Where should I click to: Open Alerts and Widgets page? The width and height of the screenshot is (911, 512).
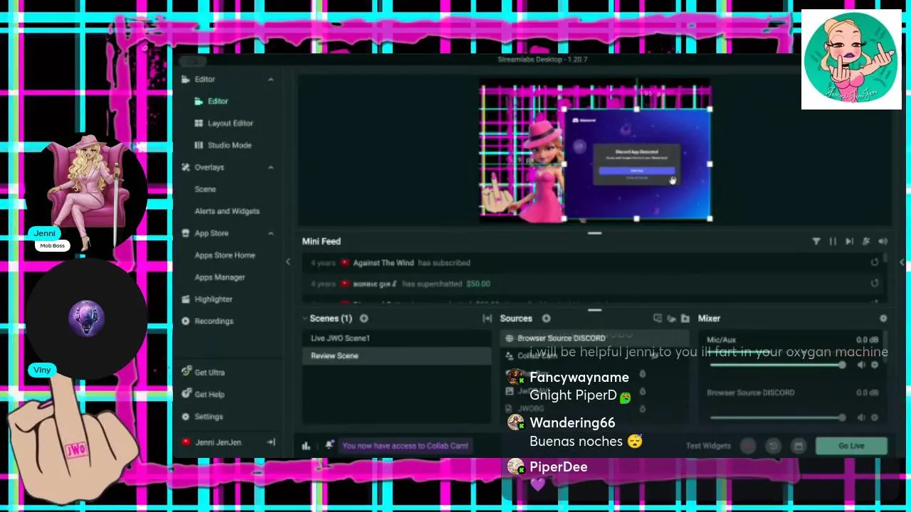pos(227,211)
